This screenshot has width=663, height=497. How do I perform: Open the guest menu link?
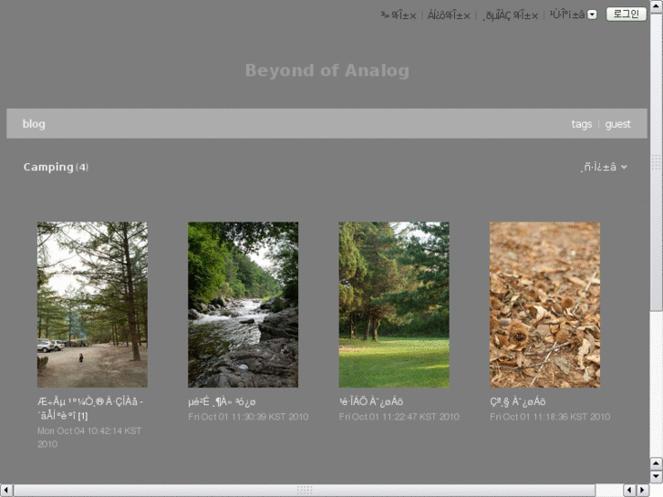coord(617,124)
